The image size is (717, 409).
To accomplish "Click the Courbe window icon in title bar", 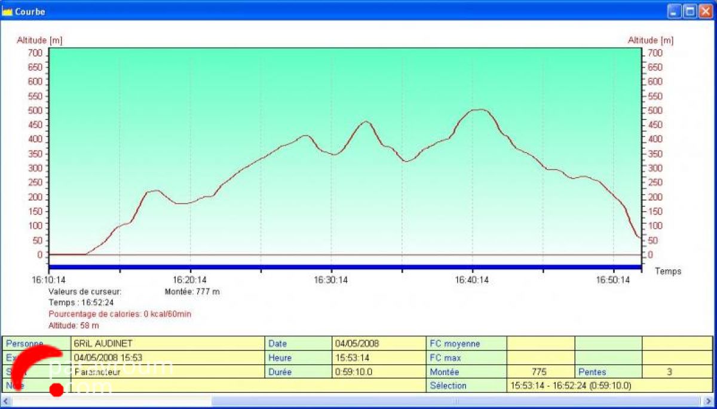I will 8,11.
